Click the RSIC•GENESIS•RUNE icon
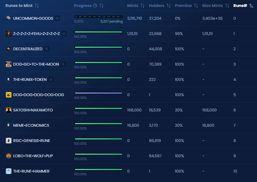This screenshot has height=182, width=257. point(9,141)
